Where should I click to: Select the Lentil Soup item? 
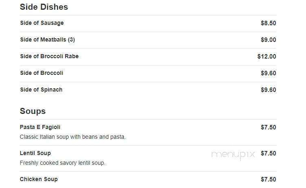tap(35, 153)
